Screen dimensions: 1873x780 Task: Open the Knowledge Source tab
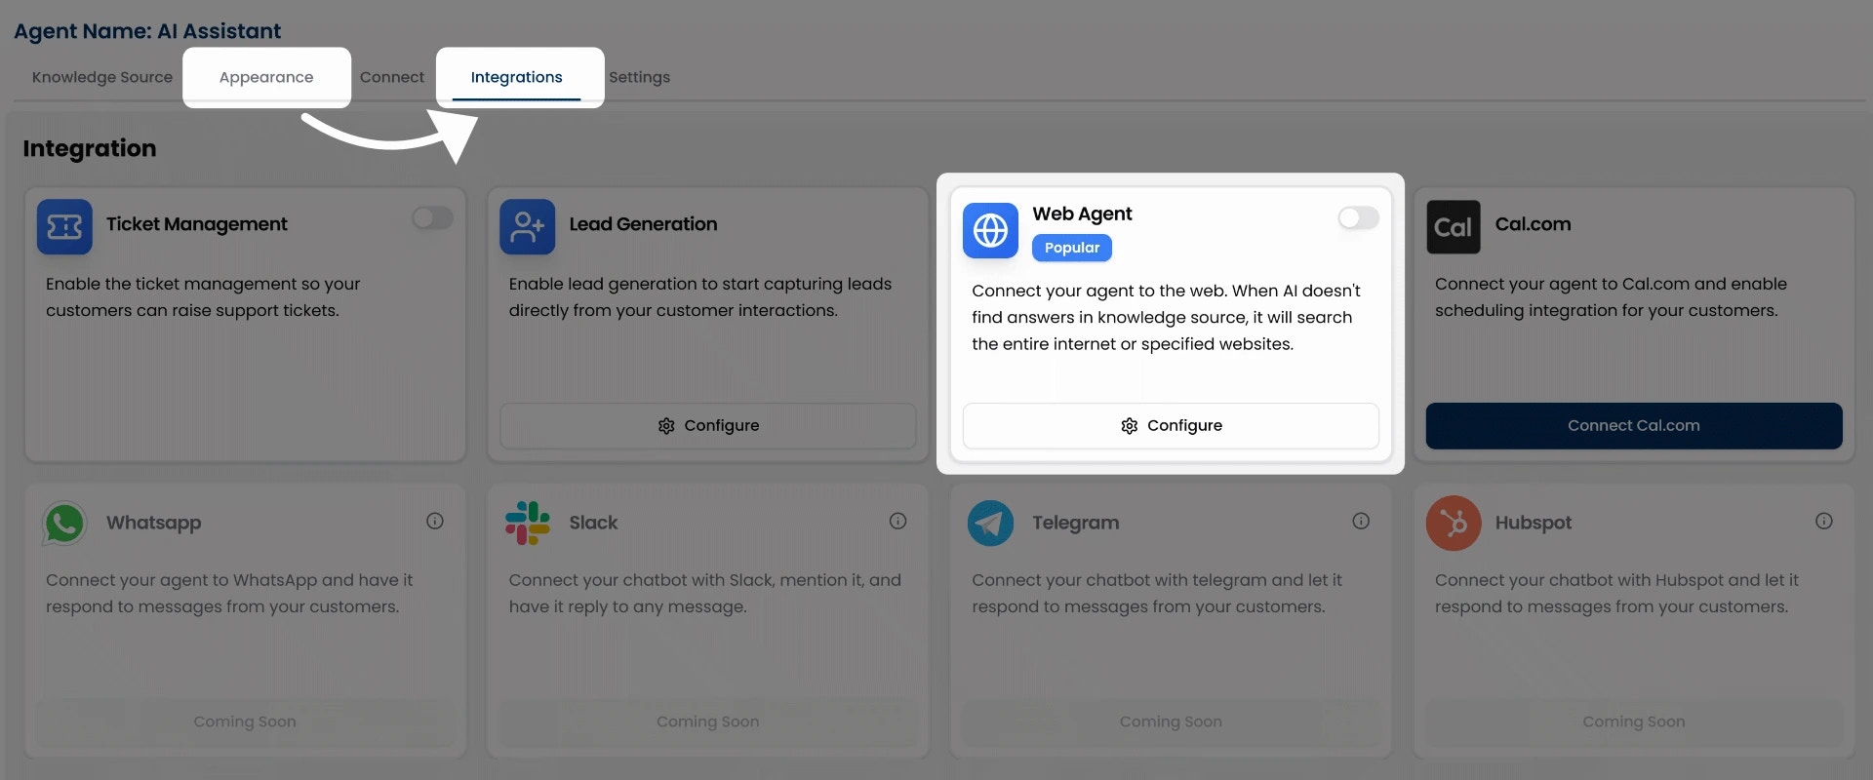[x=102, y=77]
